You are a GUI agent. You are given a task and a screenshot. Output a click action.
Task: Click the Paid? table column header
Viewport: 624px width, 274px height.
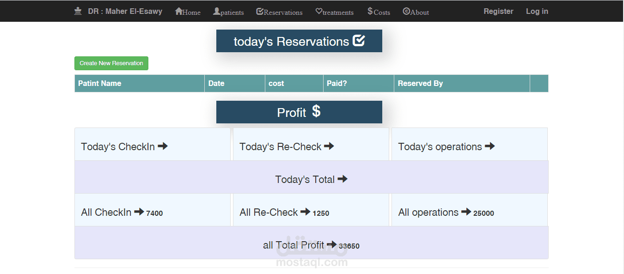click(x=337, y=83)
